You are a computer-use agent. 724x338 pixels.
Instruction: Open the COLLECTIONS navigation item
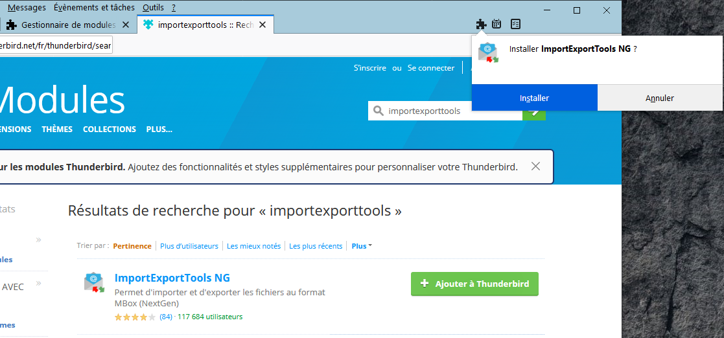[x=110, y=129]
